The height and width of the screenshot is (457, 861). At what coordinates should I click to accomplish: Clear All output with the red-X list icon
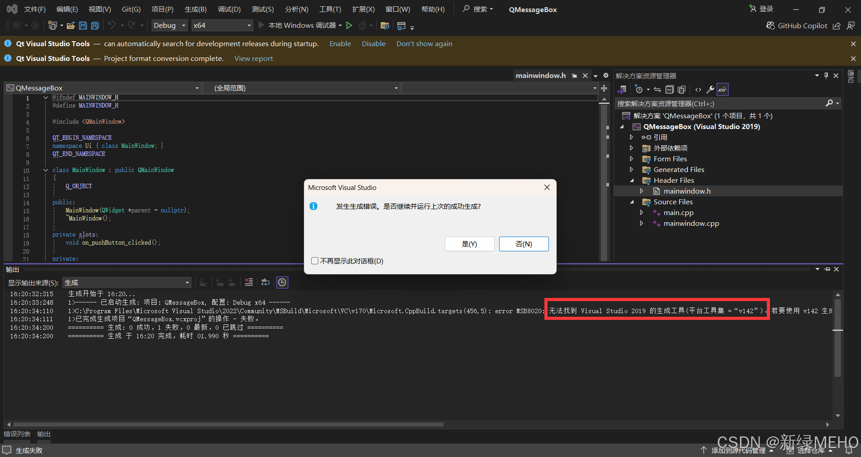tap(249, 282)
